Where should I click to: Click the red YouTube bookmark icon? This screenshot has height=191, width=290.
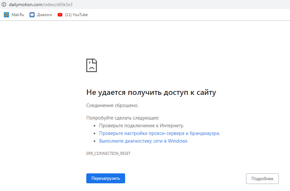pyautogui.click(x=60, y=15)
